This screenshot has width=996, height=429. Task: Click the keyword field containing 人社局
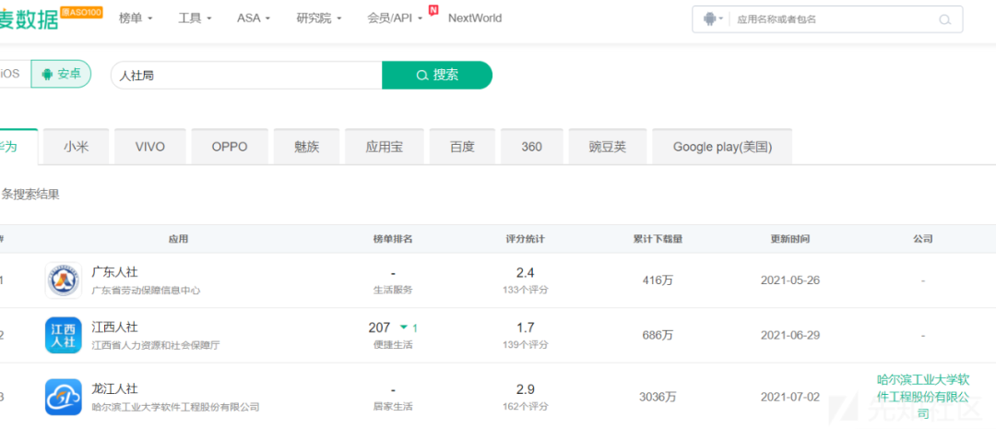point(246,75)
